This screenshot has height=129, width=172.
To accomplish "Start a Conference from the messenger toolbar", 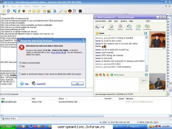I will coord(147,27).
